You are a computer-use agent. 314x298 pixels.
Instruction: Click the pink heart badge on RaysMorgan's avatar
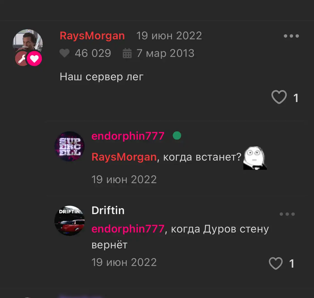click(34, 59)
